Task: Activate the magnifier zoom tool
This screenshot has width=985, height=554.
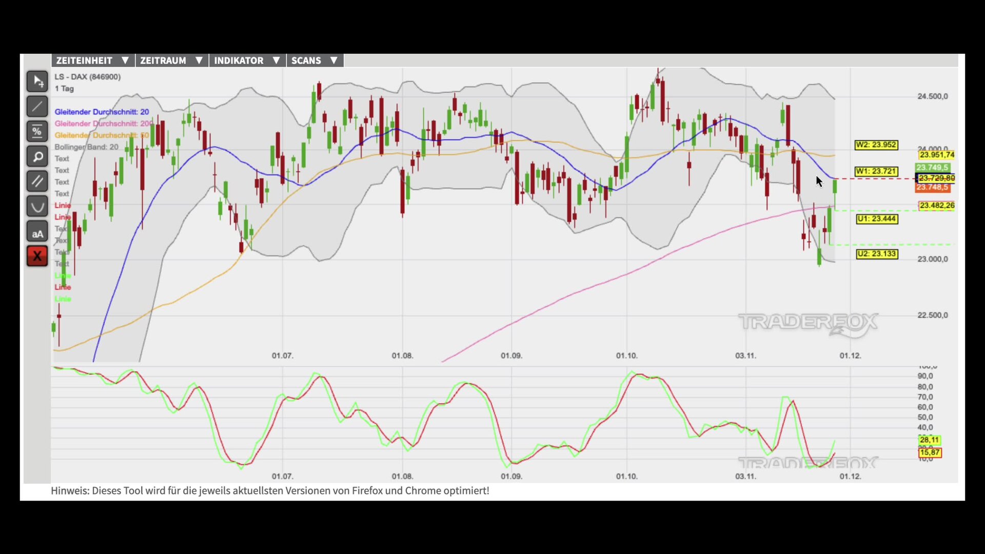Action: (x=37, y=156)
